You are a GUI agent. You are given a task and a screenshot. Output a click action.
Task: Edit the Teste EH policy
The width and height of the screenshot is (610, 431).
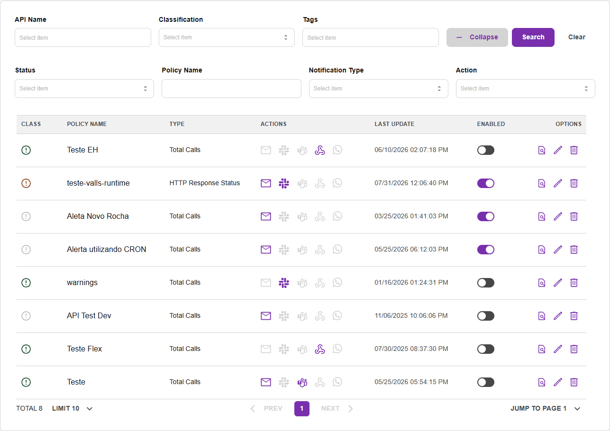pos(558,150)
